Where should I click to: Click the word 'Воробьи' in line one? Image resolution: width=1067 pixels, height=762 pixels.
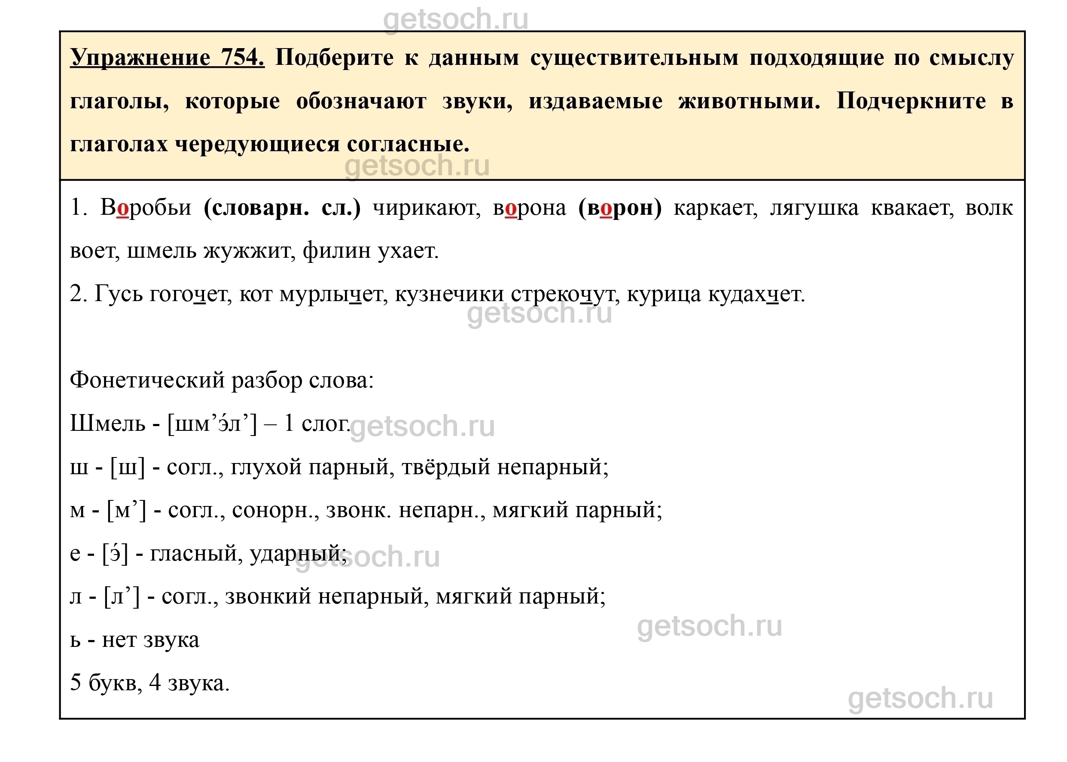(146, 207)
